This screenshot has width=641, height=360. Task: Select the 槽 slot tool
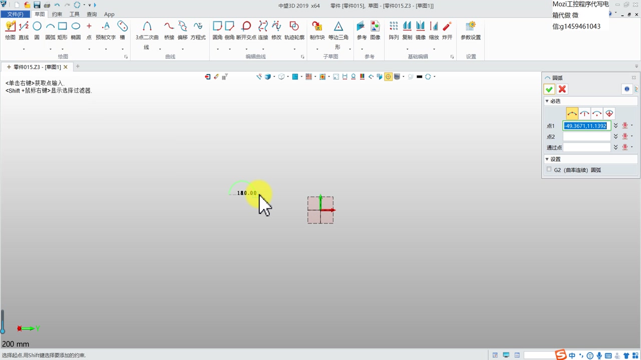pyautogui.click(x=122, y=31)
